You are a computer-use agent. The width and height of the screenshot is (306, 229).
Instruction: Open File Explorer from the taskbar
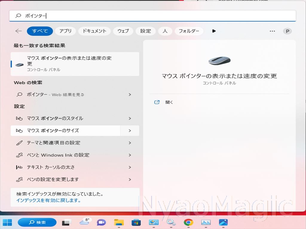[x=119, y=222]
